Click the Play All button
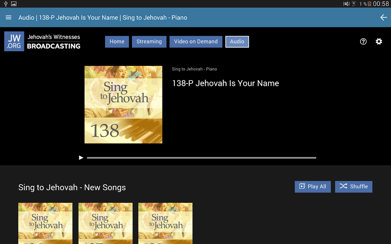The height and width of the screenshot is (244, 391). tap(313, 187)
